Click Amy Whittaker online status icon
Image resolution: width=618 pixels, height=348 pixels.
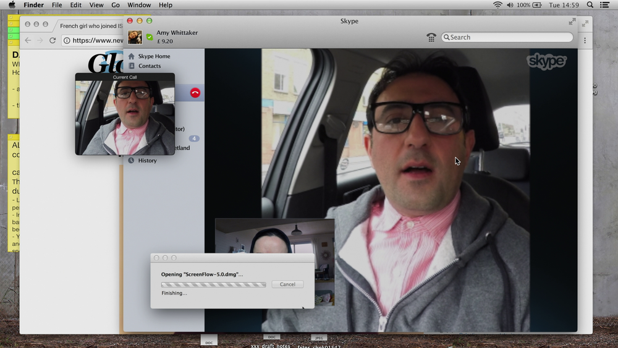coord(150,37)
